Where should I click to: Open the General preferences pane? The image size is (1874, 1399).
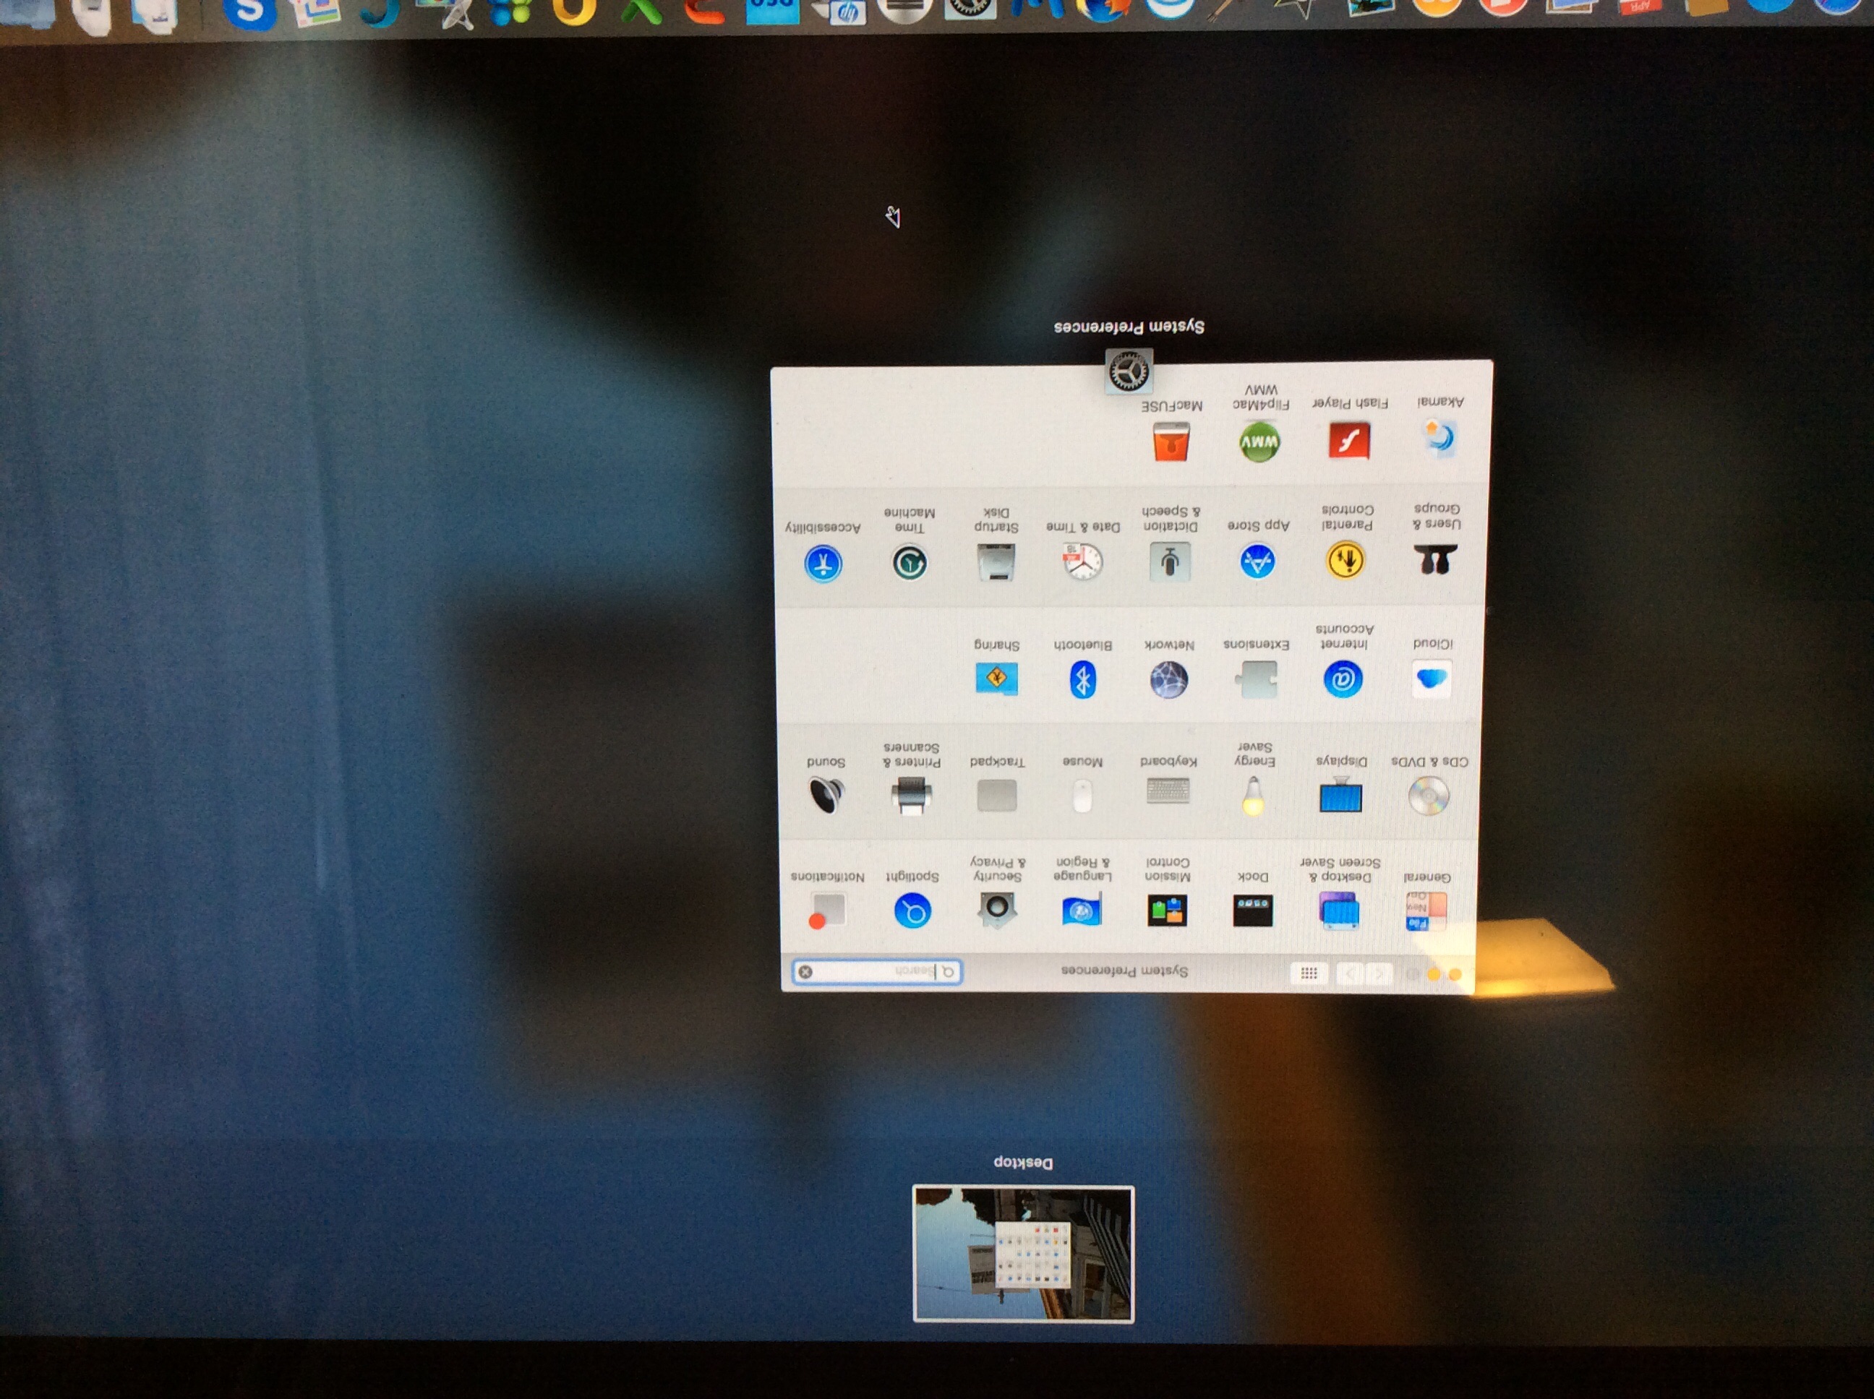pyautogui.click(x=1426, y=911)
